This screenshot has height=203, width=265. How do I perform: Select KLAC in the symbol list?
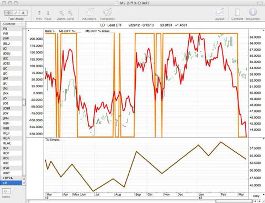(x=12, y=143)
